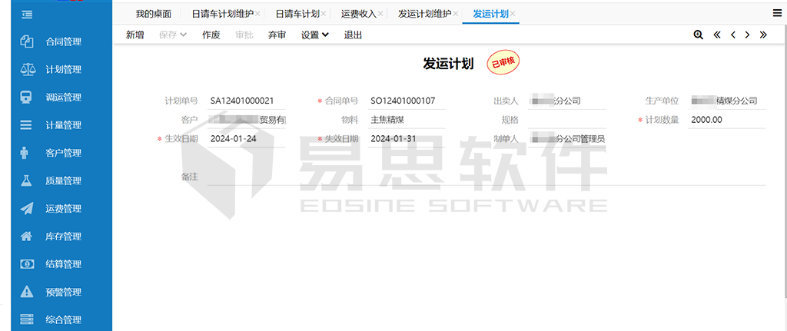The height and width of the screenshot is (331, 787).
Task: Open the 质量管理 flask icon
Action: point(26,180)
